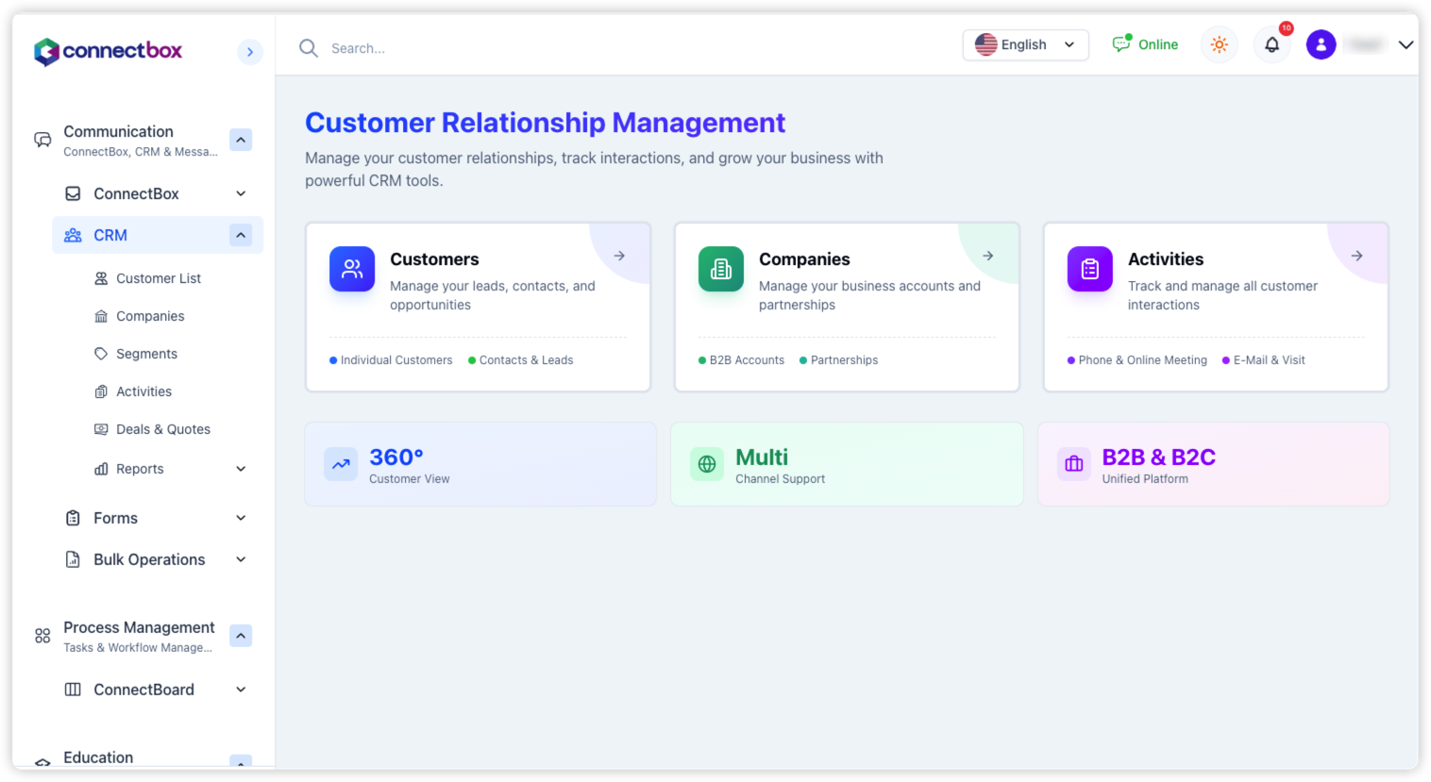Viewport: 1431px width, 782px height.
Task: Click the blue Customers card icon
Action: click(x=352, y=269)
